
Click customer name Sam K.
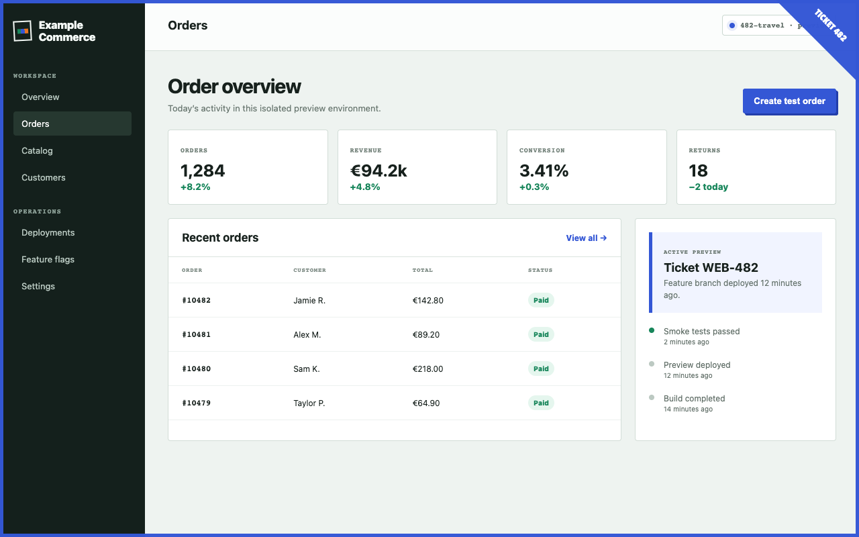pos(307,369)
